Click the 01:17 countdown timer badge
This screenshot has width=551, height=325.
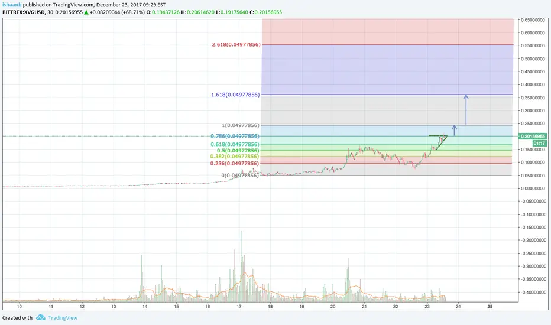click(539, 144)
